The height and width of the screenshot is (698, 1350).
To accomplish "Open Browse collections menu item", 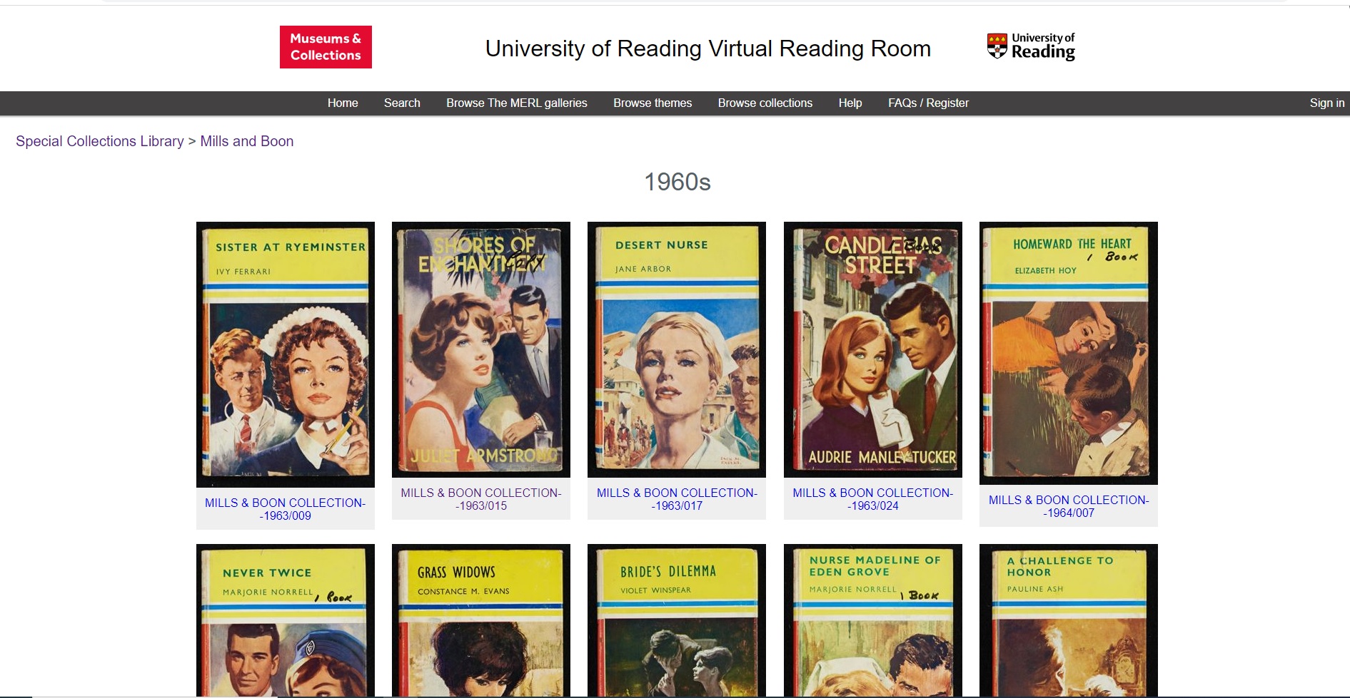I will point(765,103).
